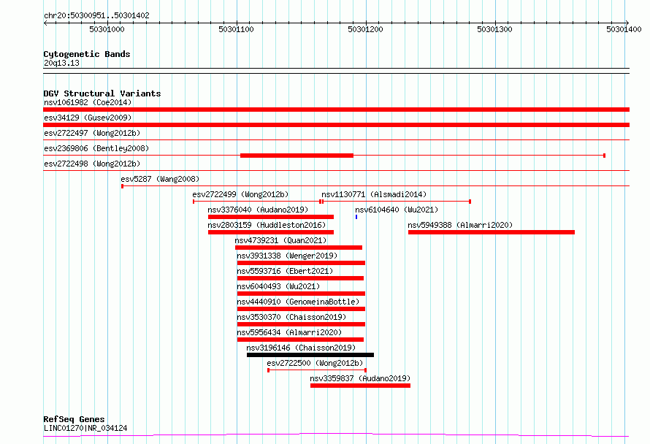
Task: Click the nsv3931338 red bar
Action: point(301,263)
